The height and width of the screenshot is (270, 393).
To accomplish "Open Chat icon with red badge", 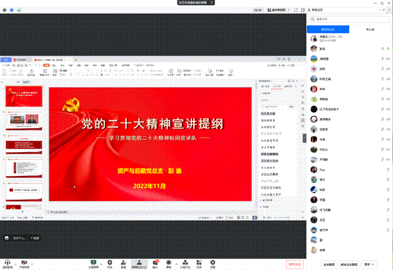I will coord(155,264).
